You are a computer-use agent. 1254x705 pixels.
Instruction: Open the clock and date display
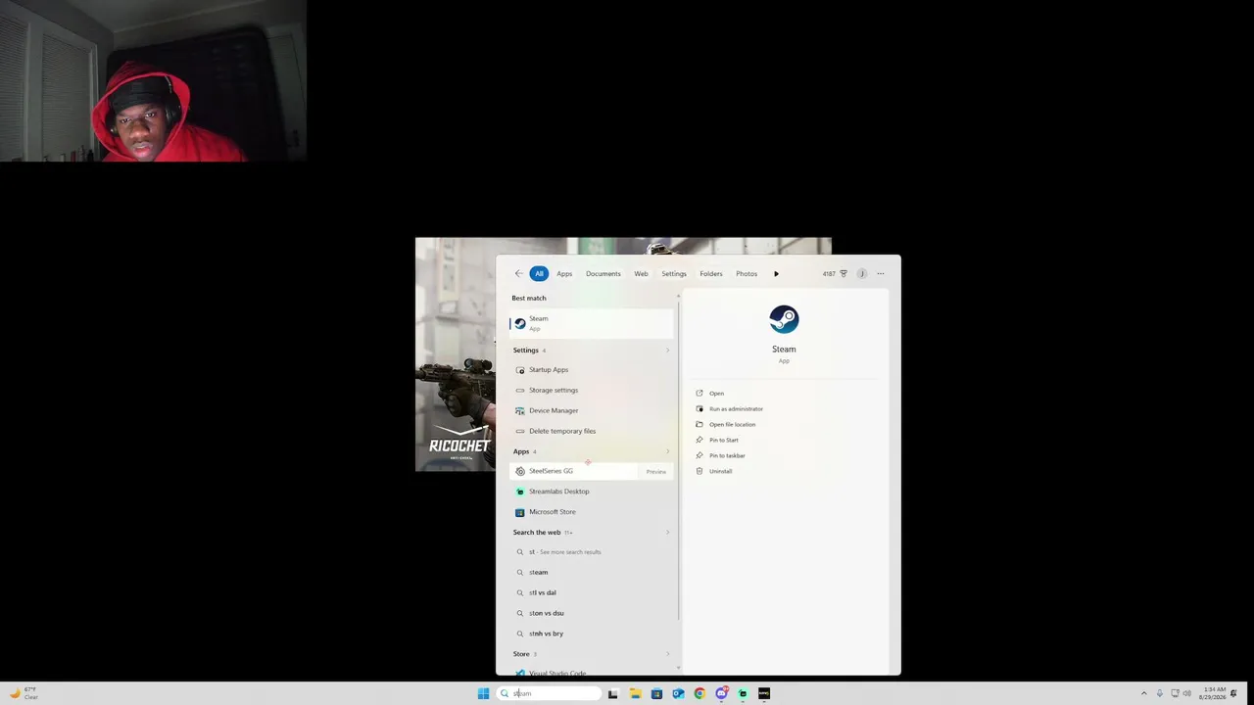[1214, 693]
